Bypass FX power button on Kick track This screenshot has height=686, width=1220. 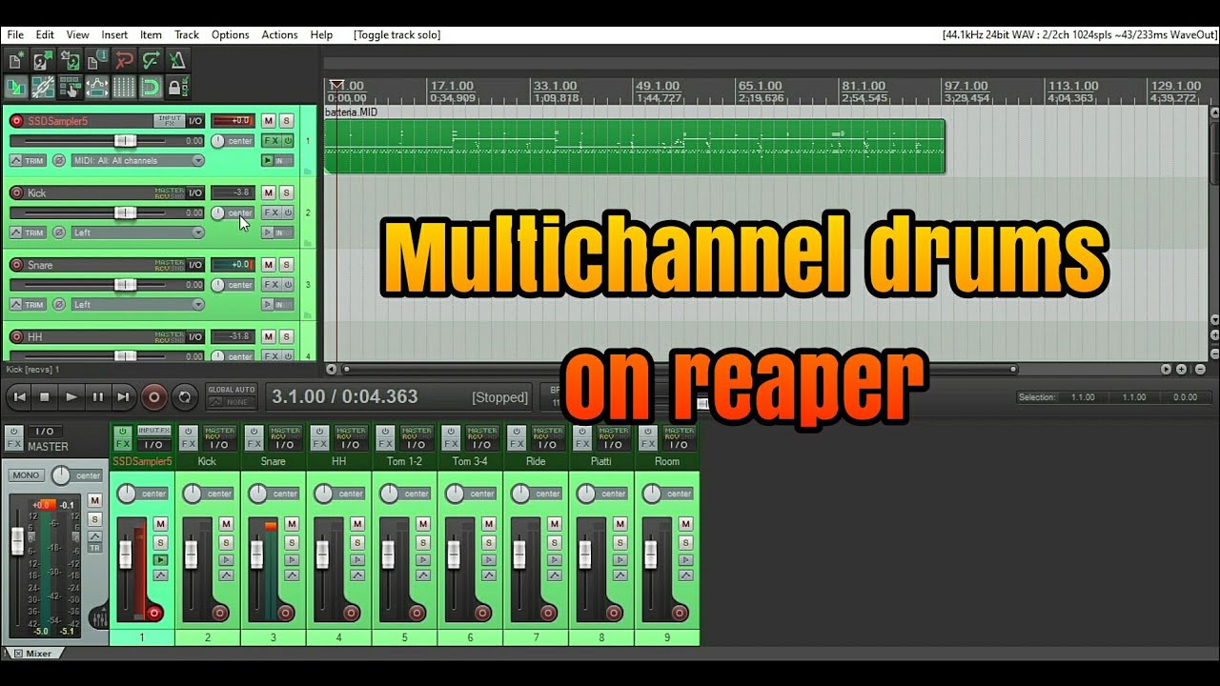288,212
